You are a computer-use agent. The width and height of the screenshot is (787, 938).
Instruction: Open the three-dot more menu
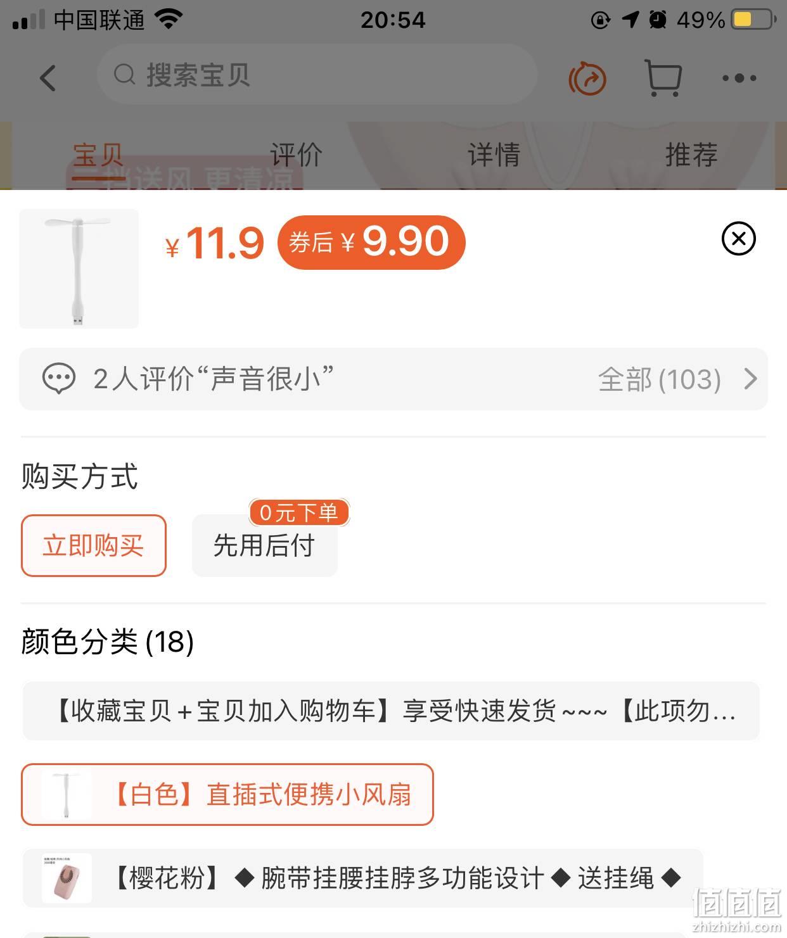pyautogui.click(x=739, y=79)
